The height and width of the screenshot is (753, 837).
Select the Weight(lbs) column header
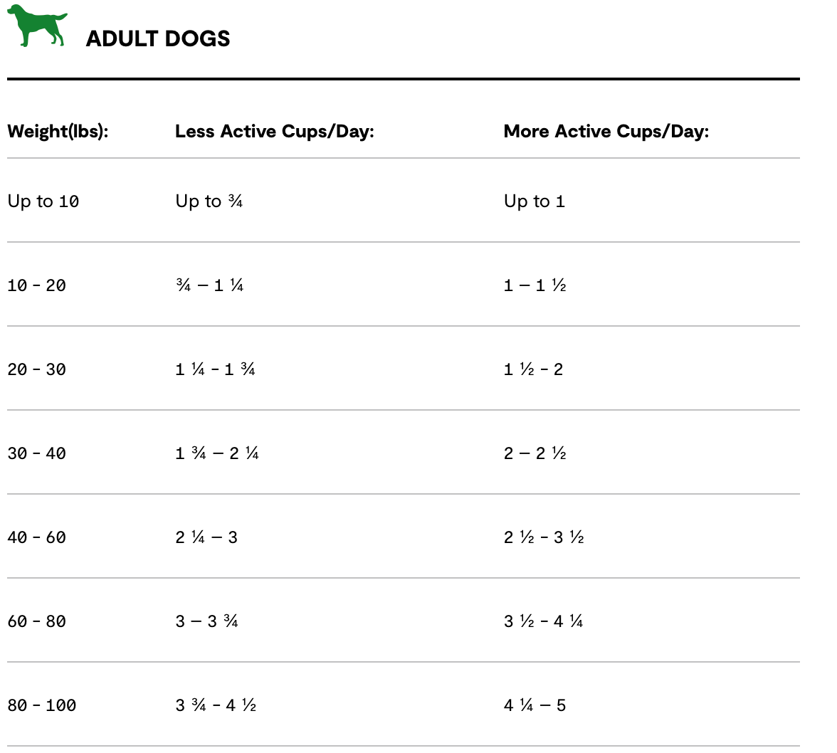pos(58,132)
